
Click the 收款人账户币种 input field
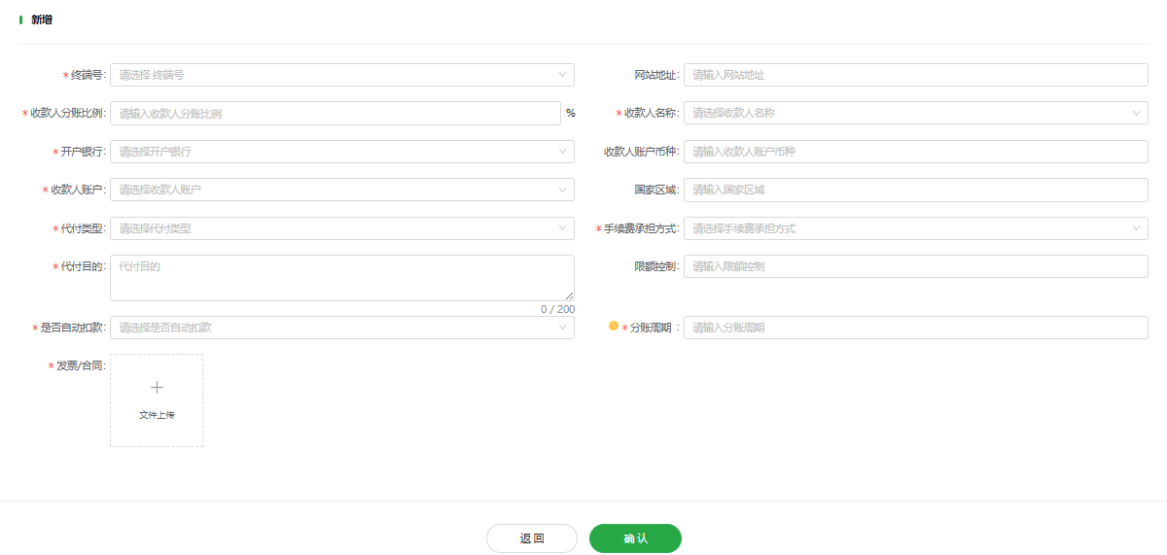(x=916, y=152)
